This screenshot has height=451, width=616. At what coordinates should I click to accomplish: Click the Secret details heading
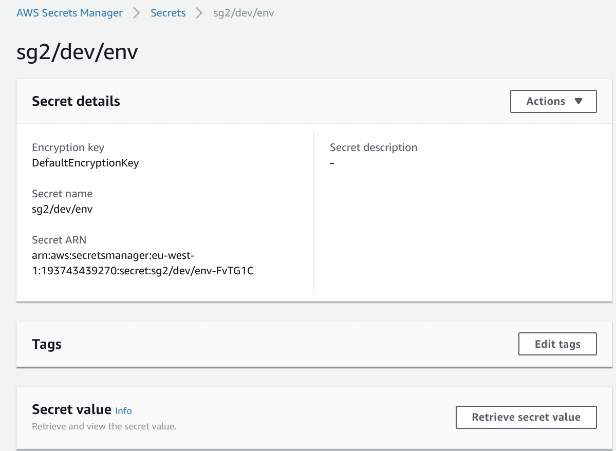coord(76,101)
